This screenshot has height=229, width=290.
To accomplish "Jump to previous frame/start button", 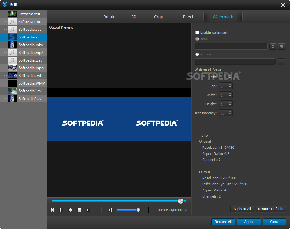I will coord(52,210).
